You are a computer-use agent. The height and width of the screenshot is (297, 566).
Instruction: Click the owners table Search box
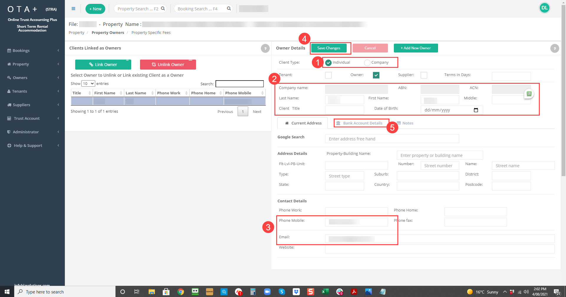pyautogui.click(x=239, y=84)
